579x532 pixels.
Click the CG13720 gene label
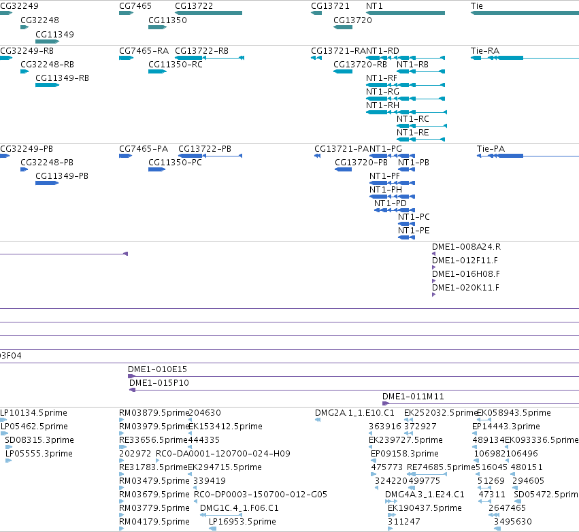click(352, 20)
